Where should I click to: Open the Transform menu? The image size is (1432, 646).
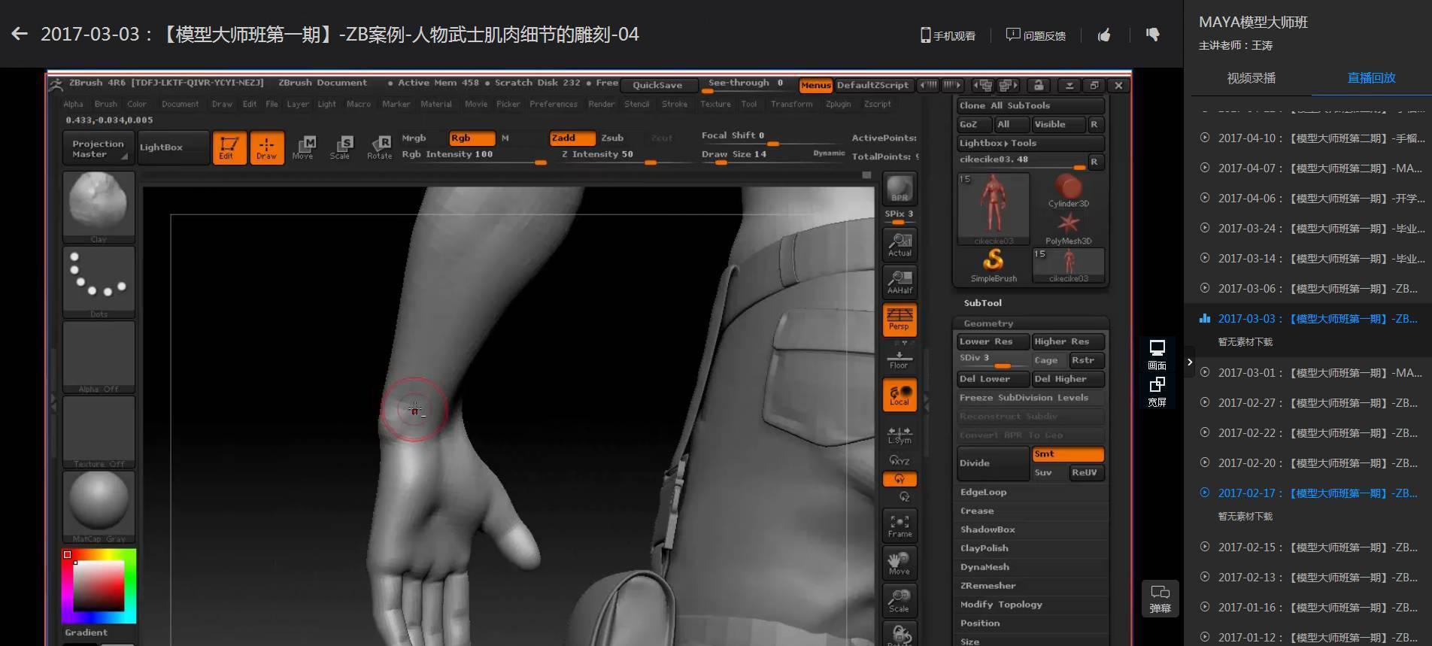tap(791, 105)
